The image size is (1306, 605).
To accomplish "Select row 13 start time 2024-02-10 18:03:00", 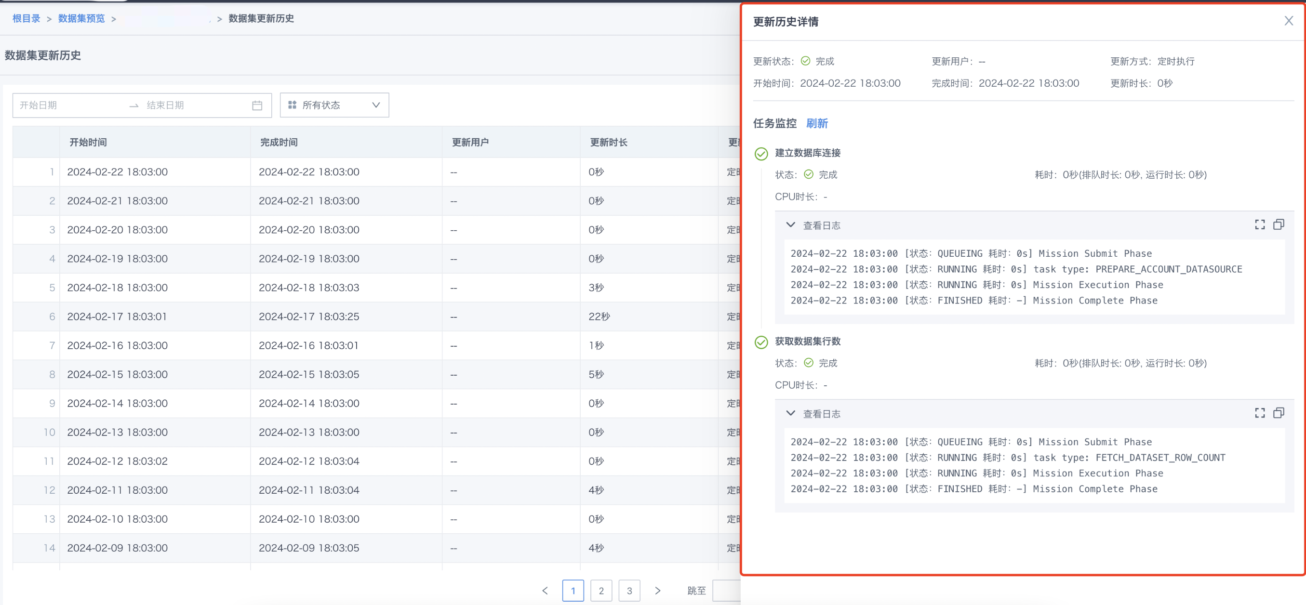I will click(x=117, y=518).
